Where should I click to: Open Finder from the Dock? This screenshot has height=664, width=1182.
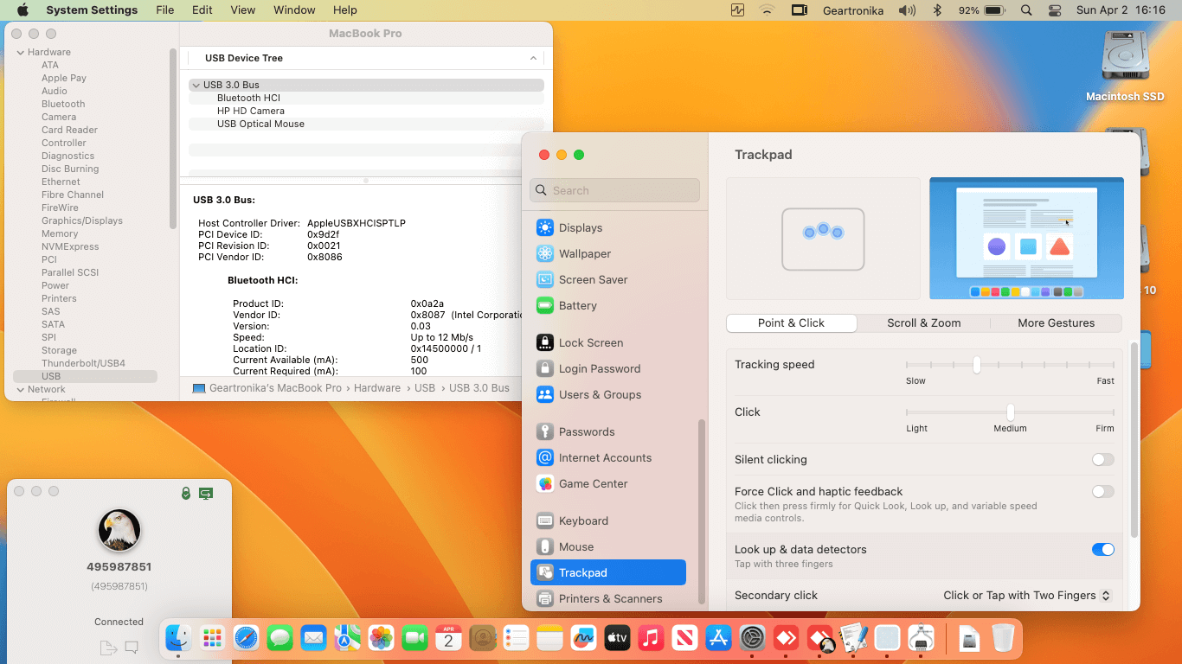pos(178,638)
